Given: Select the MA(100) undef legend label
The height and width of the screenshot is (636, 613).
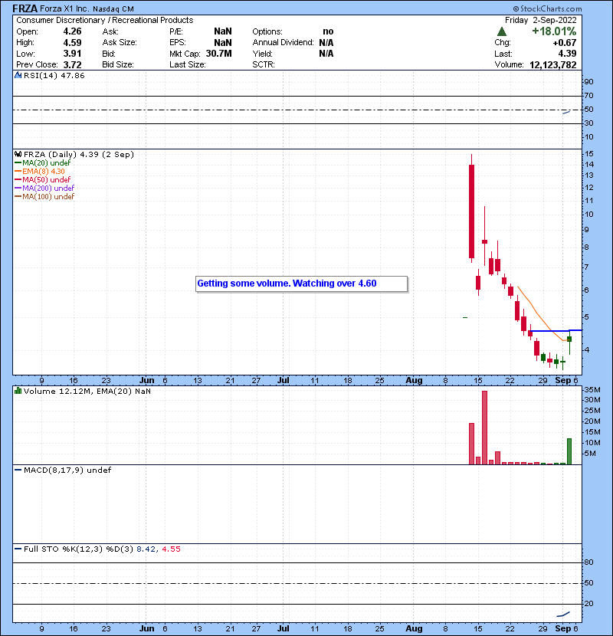Looking at the screenshot, I should pos(48,197).
